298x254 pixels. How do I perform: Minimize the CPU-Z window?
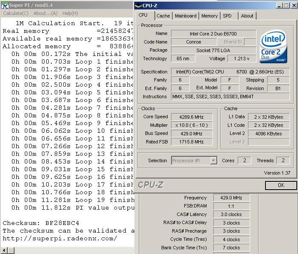pos(279,5)
